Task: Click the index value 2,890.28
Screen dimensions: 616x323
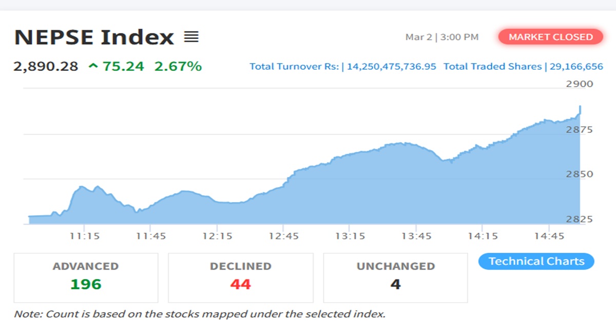Action: pyautogui.click(x=46, y=66)
